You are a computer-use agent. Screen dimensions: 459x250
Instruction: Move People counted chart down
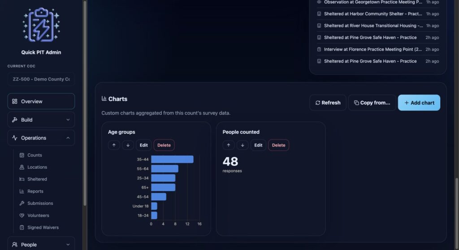(242, 145)
